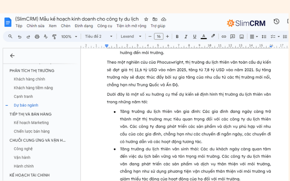This screenshot has width=290, height=181.
Task: Run spelling and grammar check
Action: pos(46,37)
